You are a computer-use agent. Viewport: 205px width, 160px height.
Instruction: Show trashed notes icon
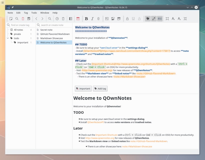(63, 19)
